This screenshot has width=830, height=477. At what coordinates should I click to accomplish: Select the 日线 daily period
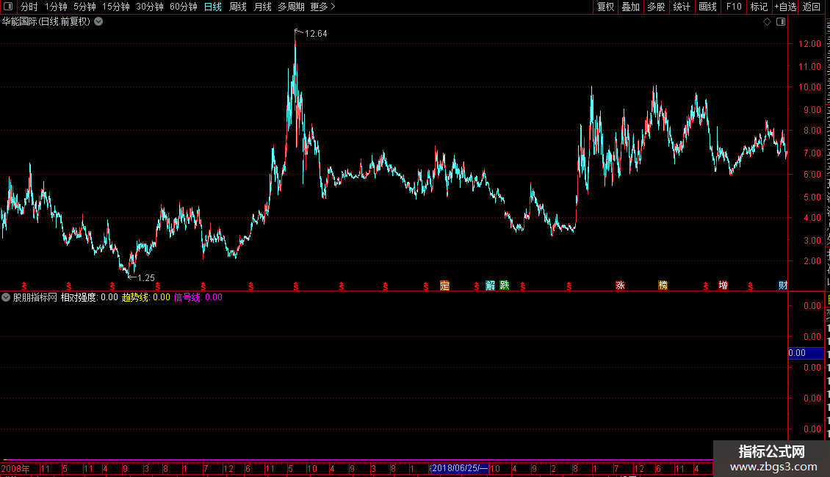point(213,7)
